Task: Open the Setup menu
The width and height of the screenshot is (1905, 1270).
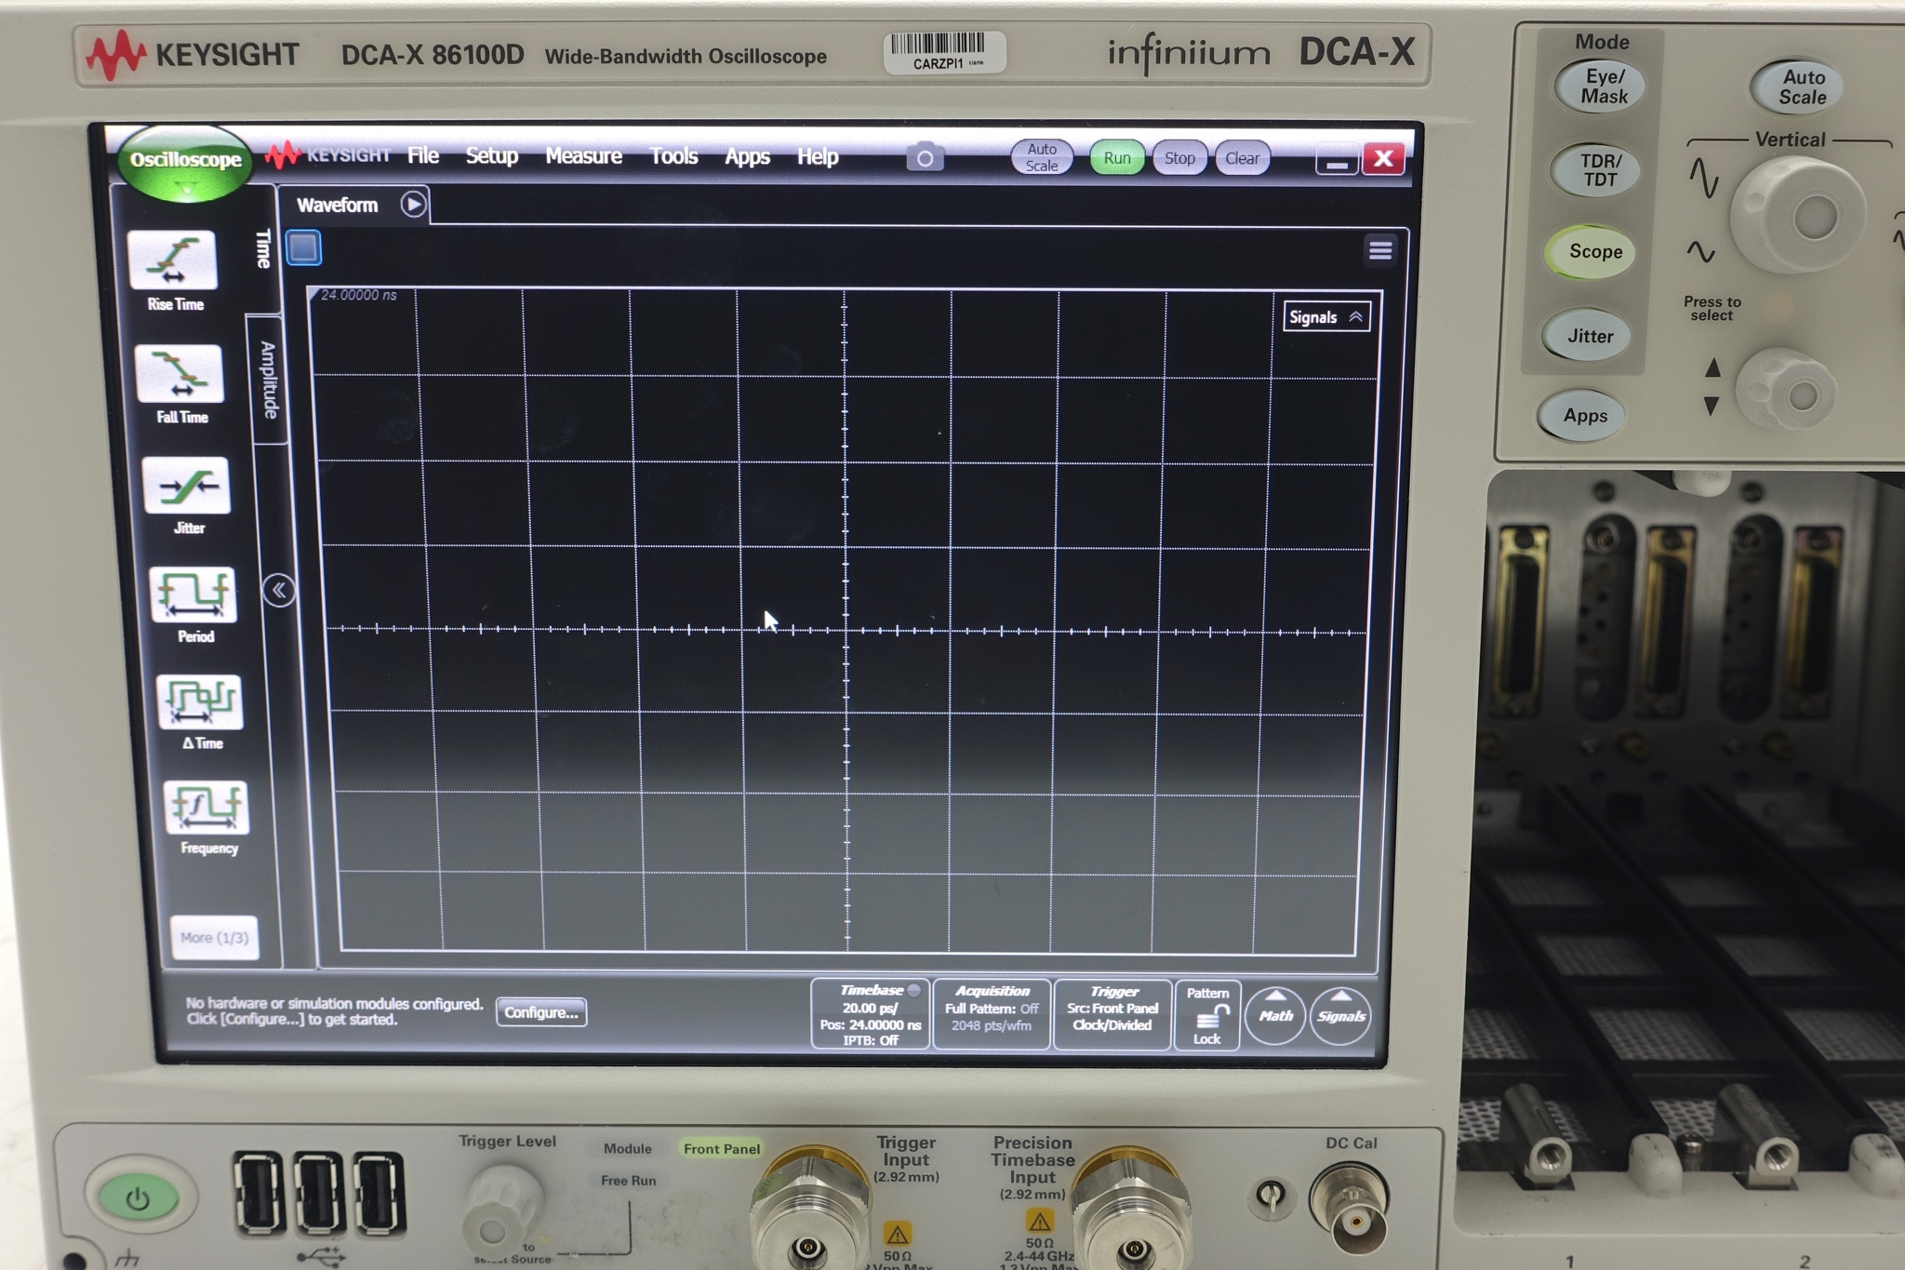Action: click(x=491, y=156)
